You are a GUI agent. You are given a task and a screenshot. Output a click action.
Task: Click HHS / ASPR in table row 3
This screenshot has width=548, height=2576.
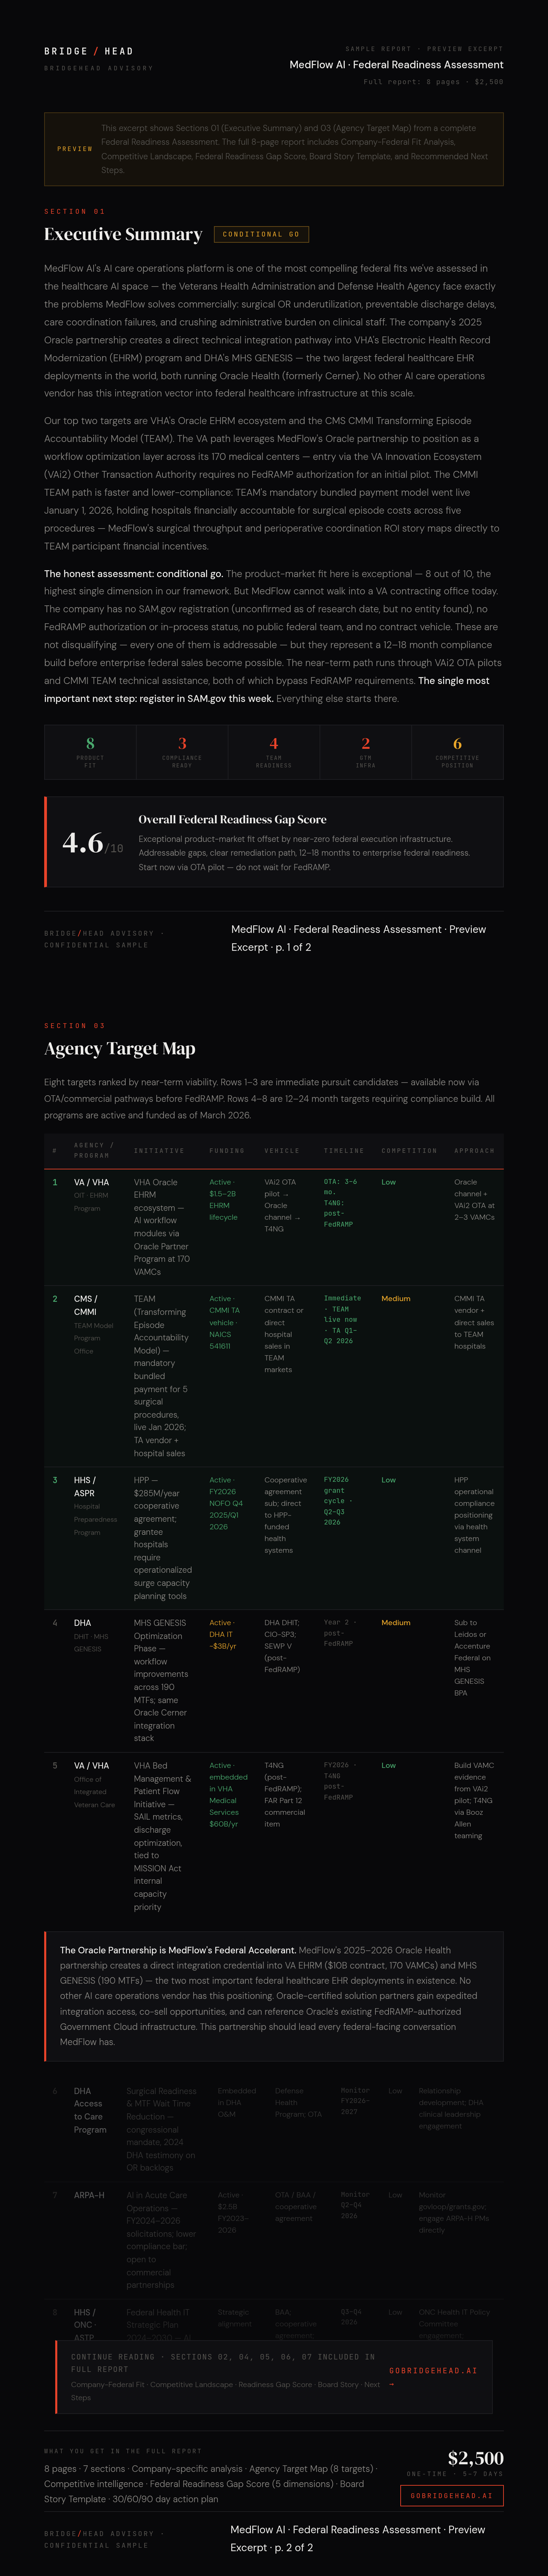coord(85,1486)
